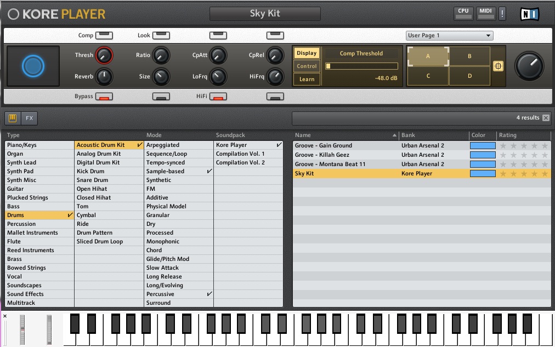
Task: Toggle the Comp switch
Action: point(104,36)
